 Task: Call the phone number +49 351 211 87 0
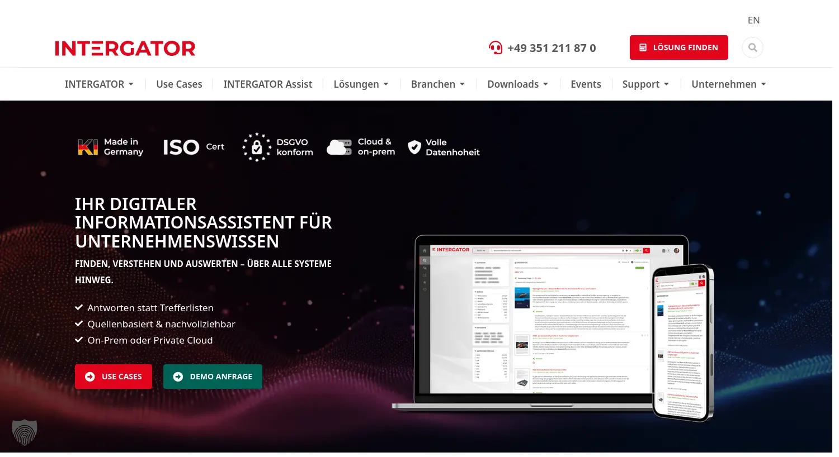[x=552, y=48]
